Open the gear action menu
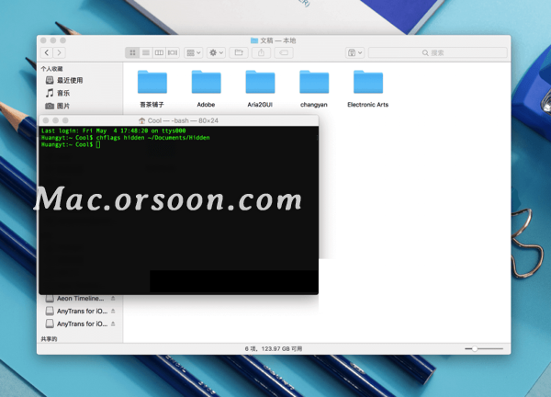The height and width of the screenshot is (397, 551). point(216,52)
